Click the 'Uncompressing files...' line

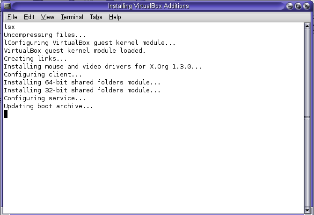[44, 35]
